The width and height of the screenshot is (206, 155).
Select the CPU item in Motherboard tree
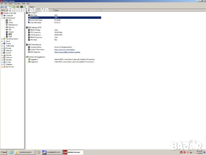[10, 20]
